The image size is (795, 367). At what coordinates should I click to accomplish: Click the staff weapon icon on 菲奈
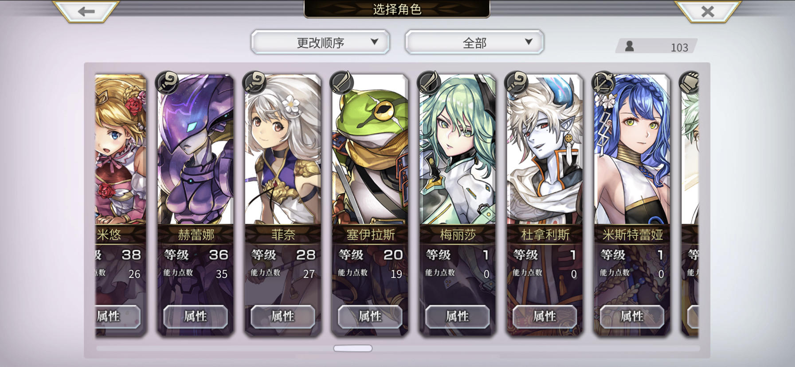pos(255,82)
